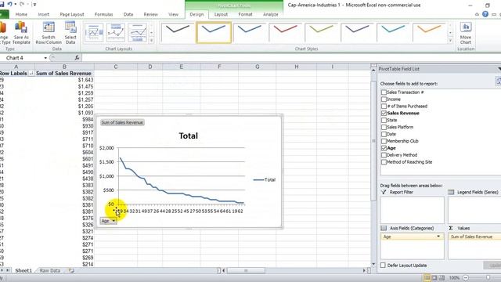Click the insert function fx icon
The width and height of the screenshot is (501, 282).
pyautogui.click(x=77, y=57)
